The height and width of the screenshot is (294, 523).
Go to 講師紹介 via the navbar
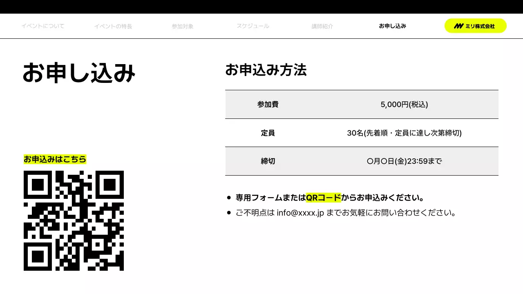322,26
